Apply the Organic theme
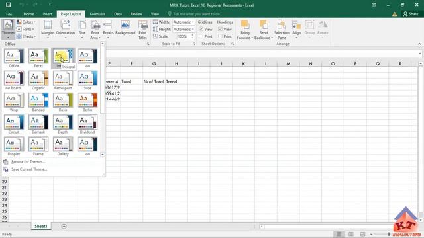424x238 pixels. (38, 80)
